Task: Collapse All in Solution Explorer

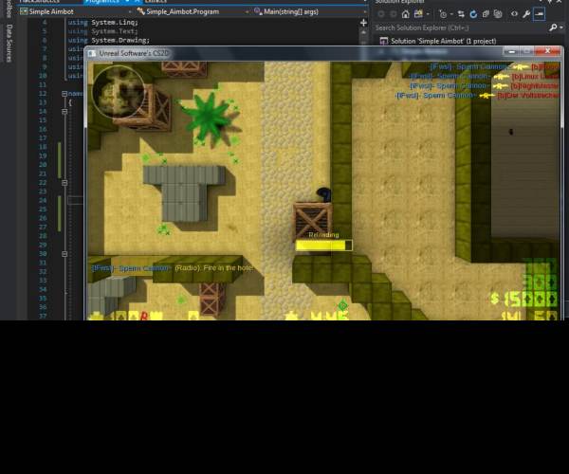Action: point(486,14)
